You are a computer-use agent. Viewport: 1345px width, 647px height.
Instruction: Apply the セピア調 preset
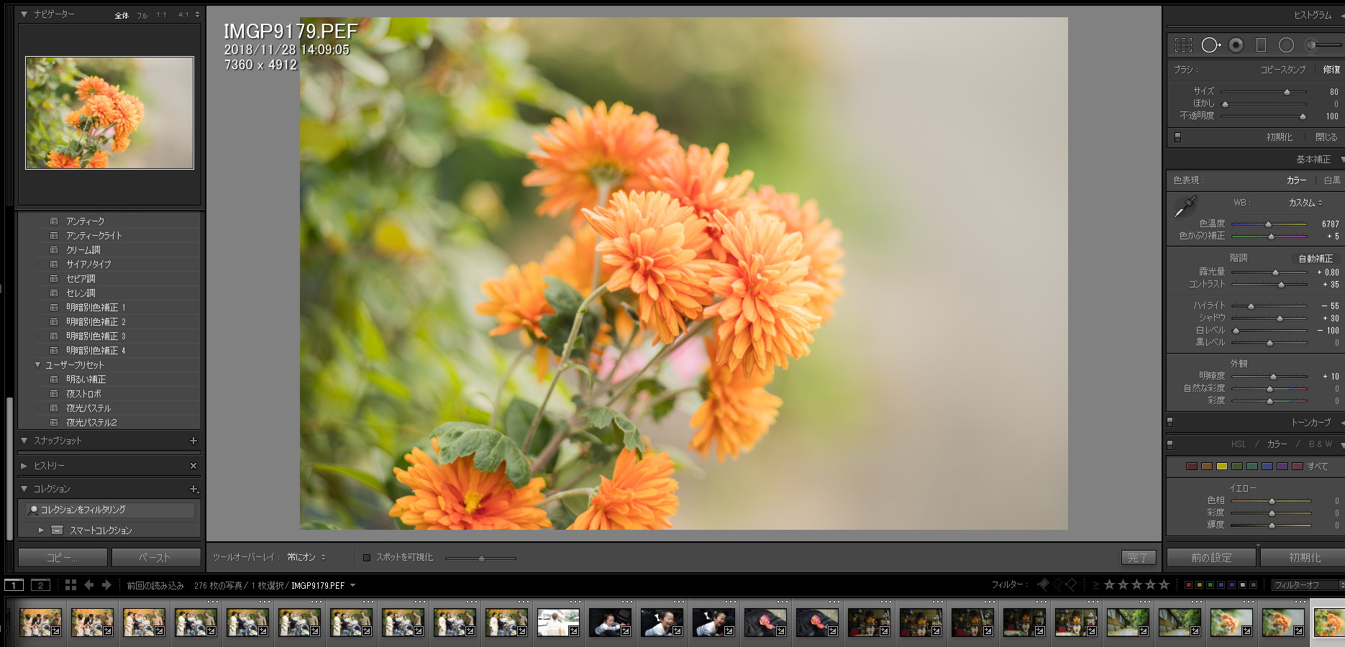81,279
